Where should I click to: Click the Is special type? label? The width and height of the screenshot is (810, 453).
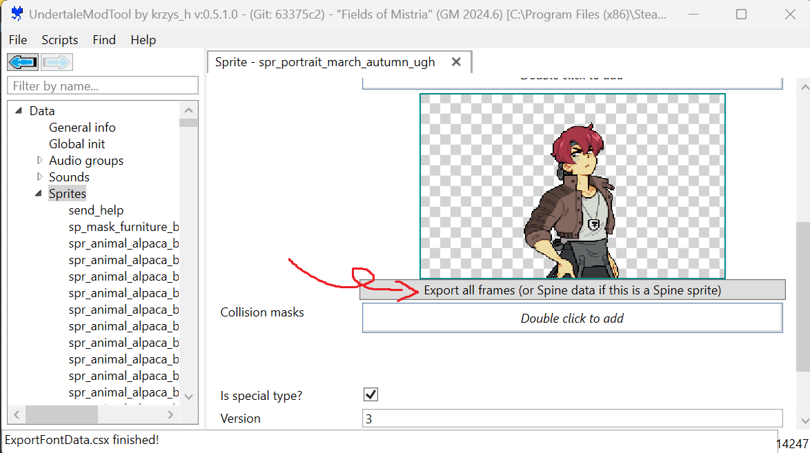(261, 396)
